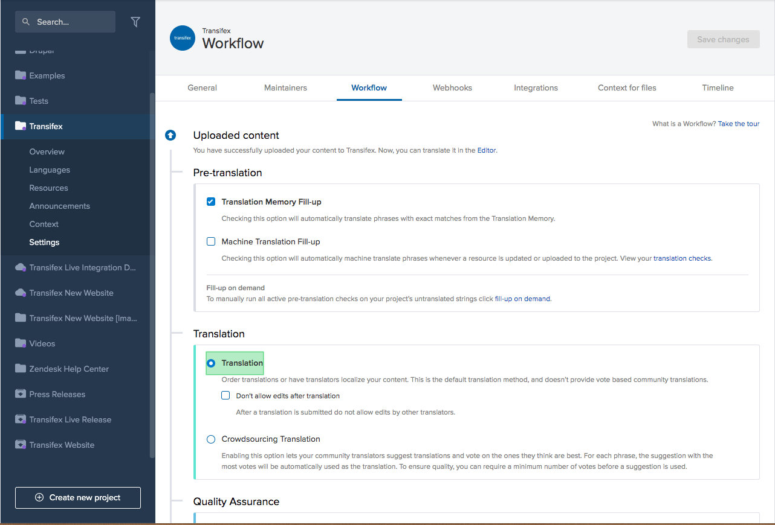Click Press Releases archive icon
Viewport: 775px width, 525px height.
coord(20,394)
